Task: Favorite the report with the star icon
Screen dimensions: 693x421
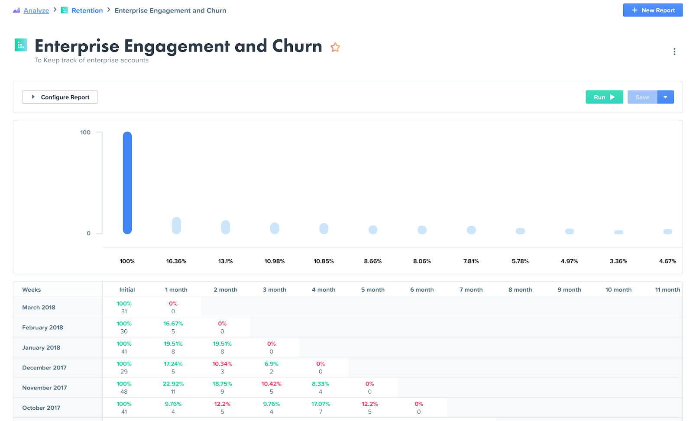Action: click(x=335, y=47)
